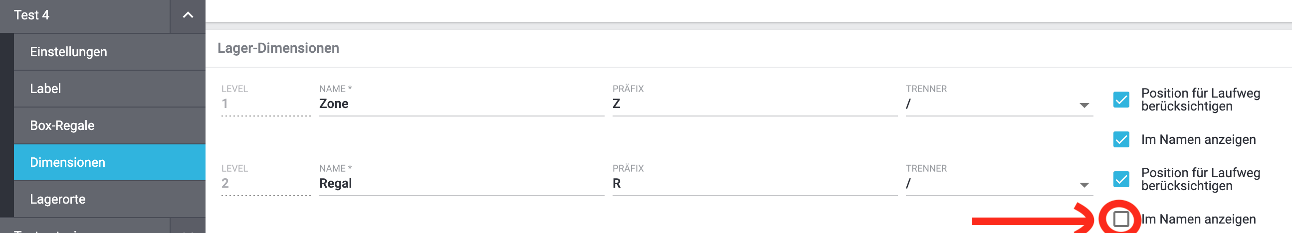The height and width of the screenshot is (233, 1292).
Task: Go to the Label menu item
Action: (x=109, y=89)
